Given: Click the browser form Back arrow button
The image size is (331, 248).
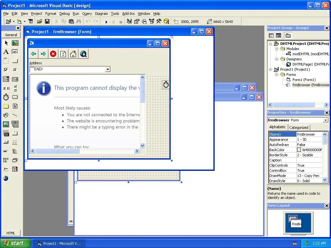Looking at the screenshot, I should click(33, 54).
